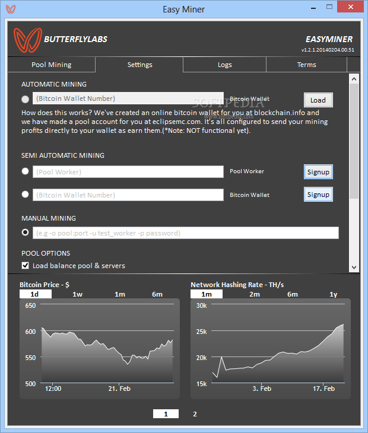Click the settings scrollbar down arrow
Image resolution: width=368 pixels, height=433 pixels.
[x=354, y=267]
